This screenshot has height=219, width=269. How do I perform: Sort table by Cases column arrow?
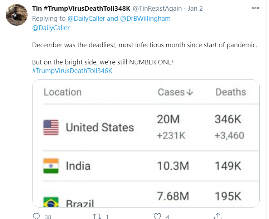coord(190,92)
